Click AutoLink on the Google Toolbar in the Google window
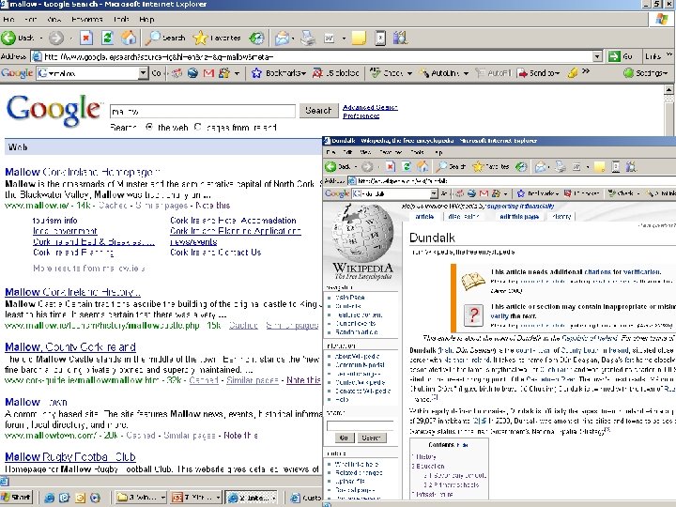The image size is (676, 507). click(x=439, y=73)
